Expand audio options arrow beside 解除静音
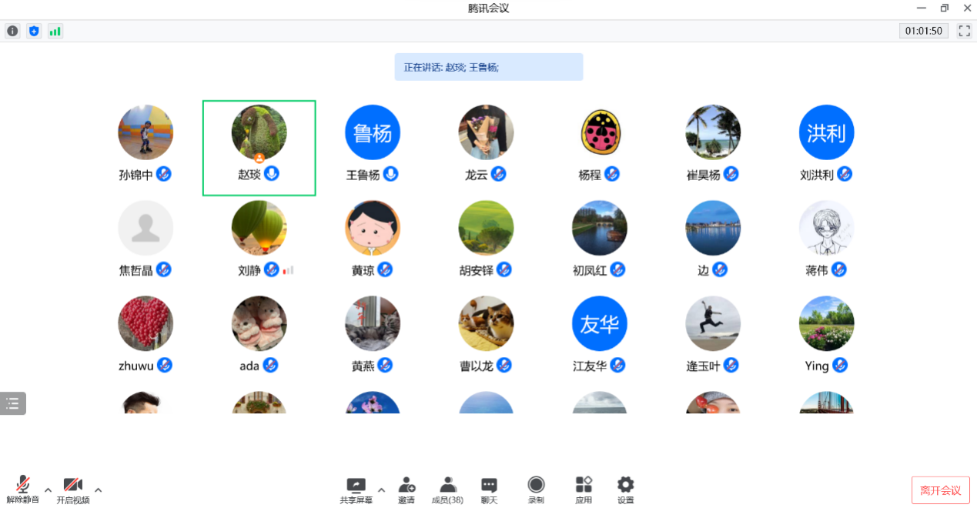Viewport: 977px width, 508px height. pos(48,490)
